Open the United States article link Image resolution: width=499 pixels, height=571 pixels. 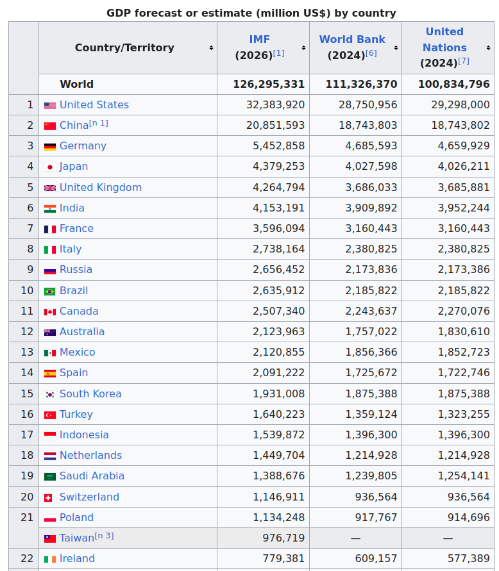coord(94,105)
